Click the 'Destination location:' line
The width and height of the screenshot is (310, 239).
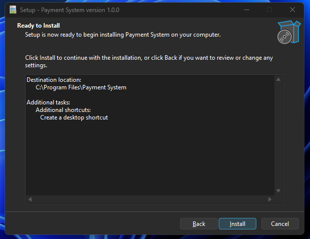[54, 80]
